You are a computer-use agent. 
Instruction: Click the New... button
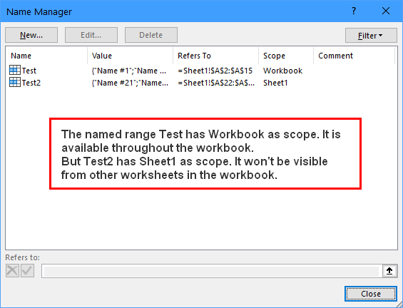click(31, 35)
